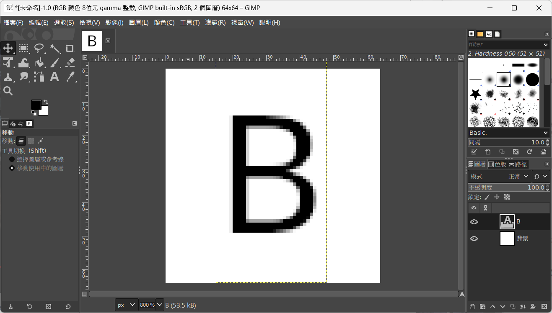Click the black foreground color swatch
Image resolution: width=552 pixels, height=313 pixels.
pos(36,105)
